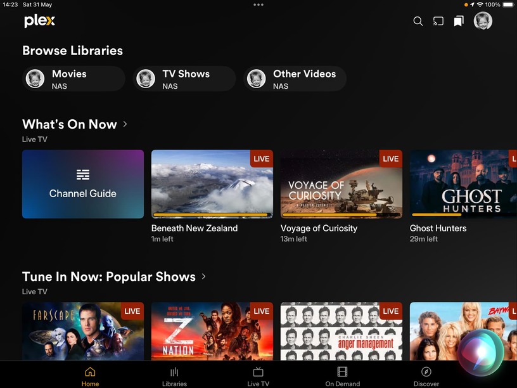The height and width of the screenshot is (388, 517).
Task: Expand Tune In Now: Popular Shows chevron
Action: 204,276
